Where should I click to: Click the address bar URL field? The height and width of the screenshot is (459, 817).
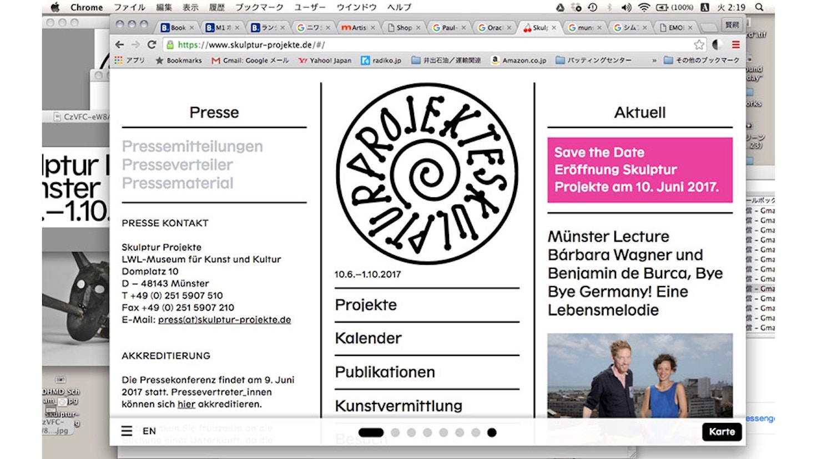click(389, 44)
